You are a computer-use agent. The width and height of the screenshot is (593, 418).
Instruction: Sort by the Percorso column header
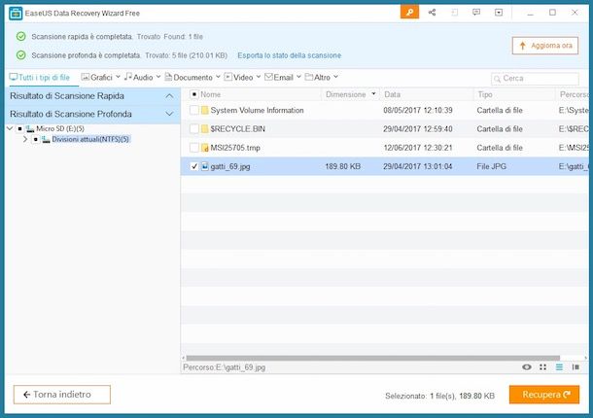point(574,94)
